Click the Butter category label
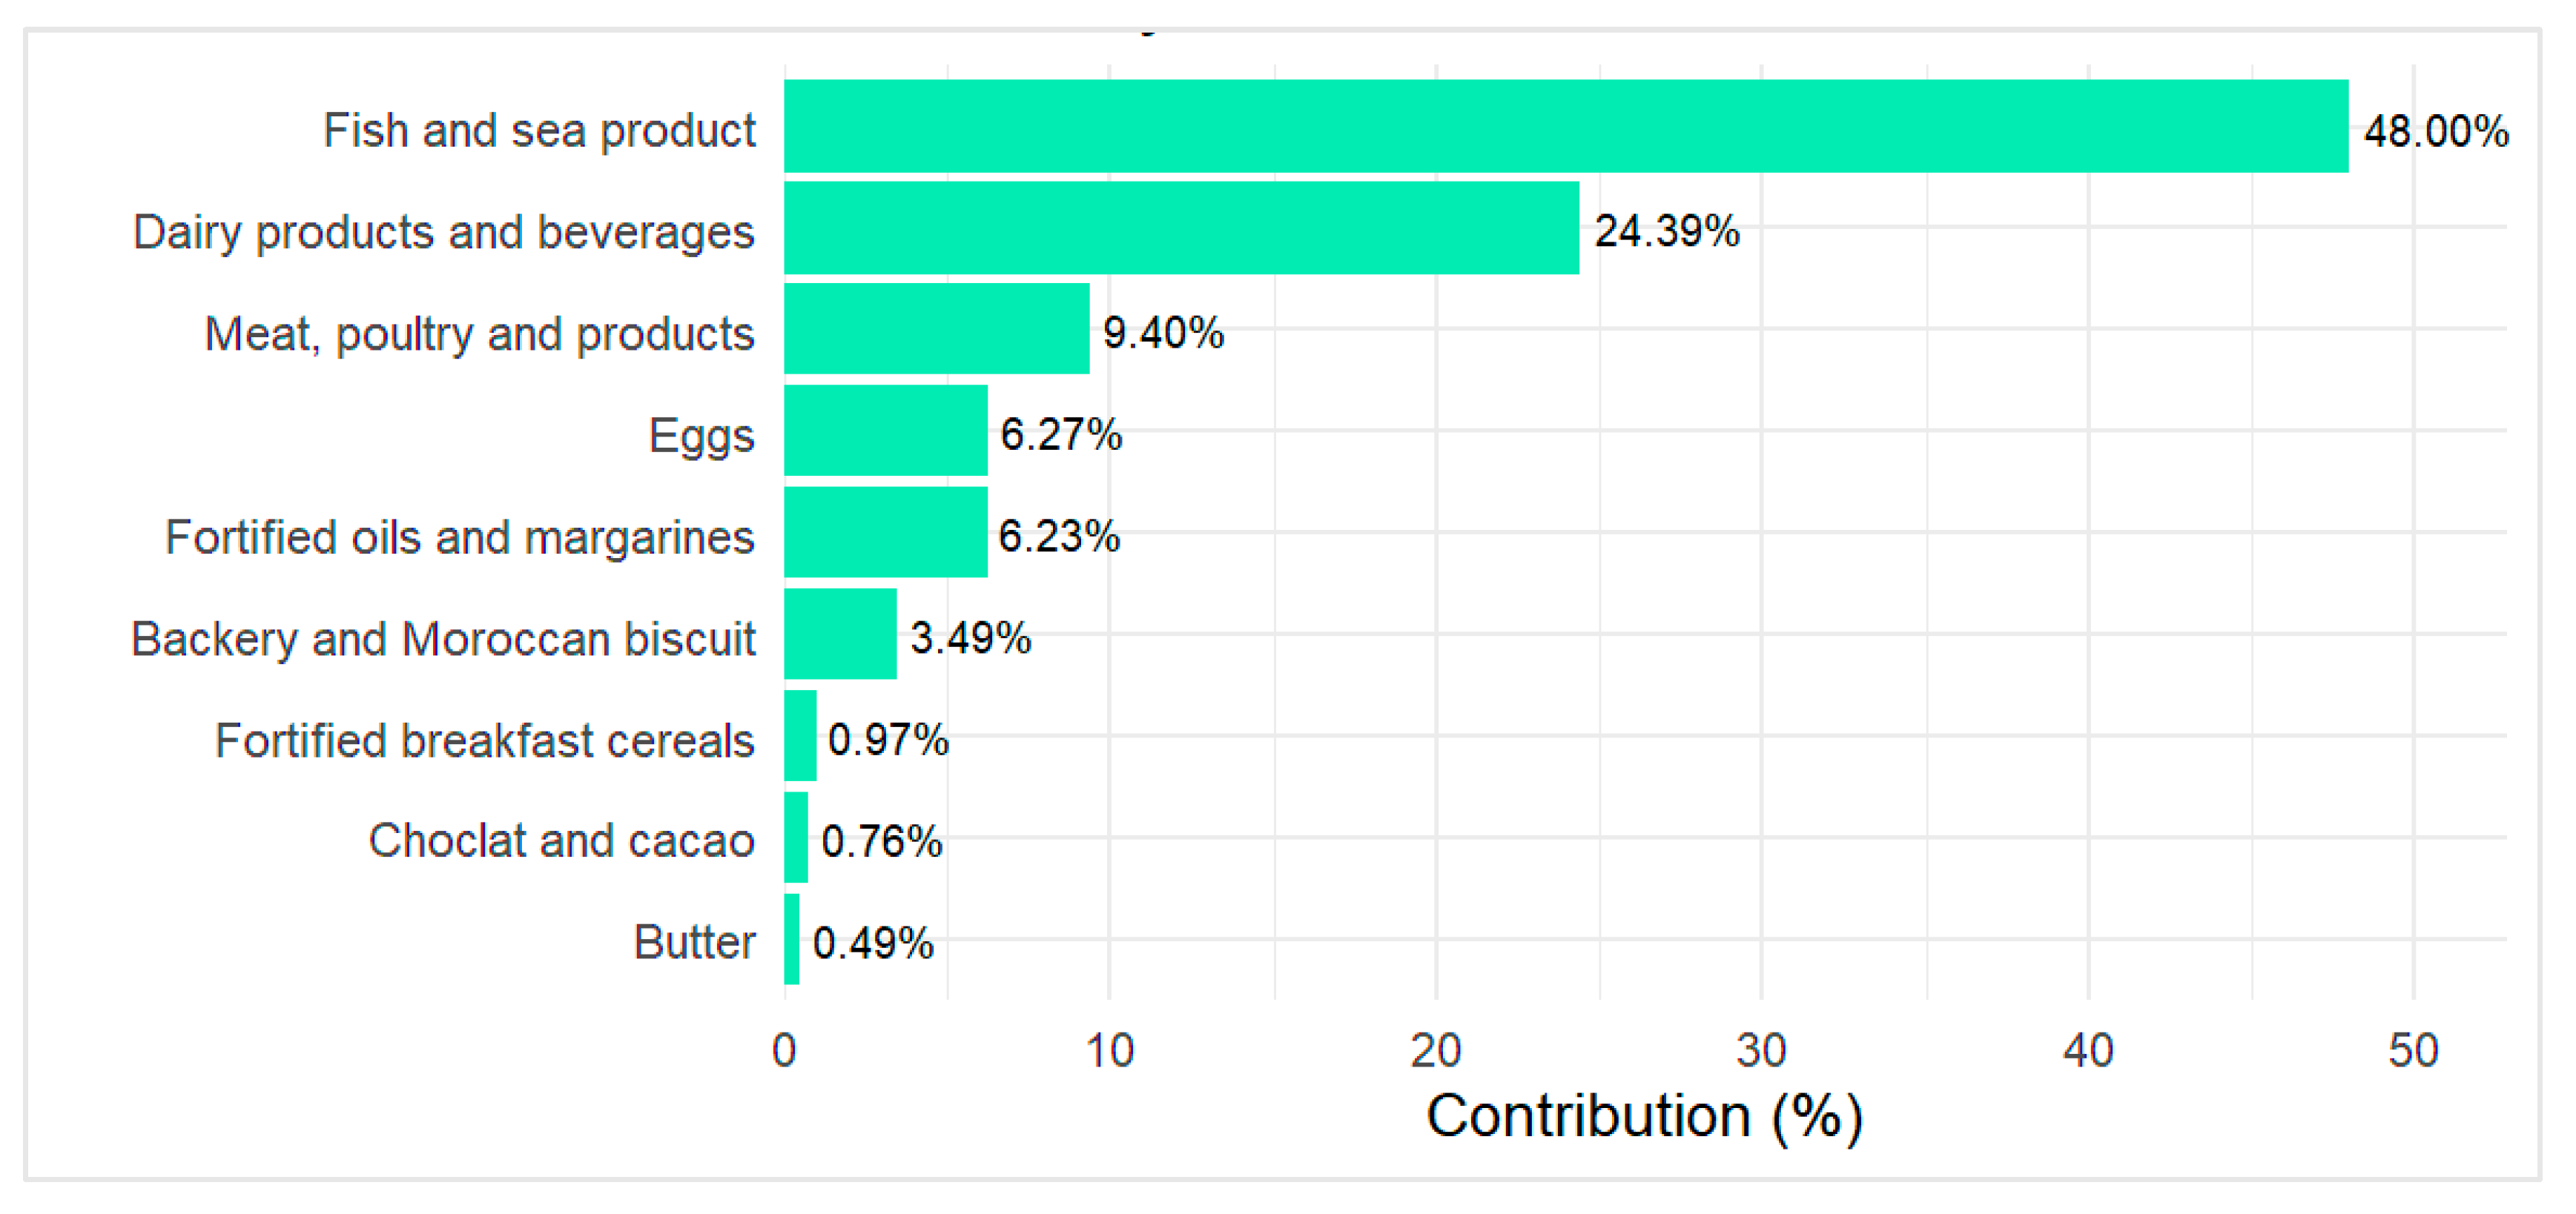 point(694,942)
